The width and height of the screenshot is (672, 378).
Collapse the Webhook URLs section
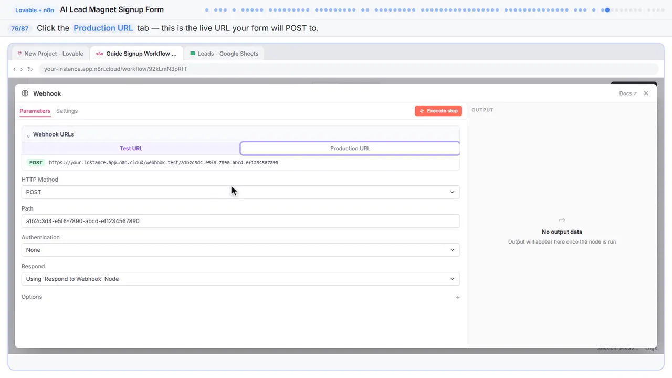[x=28, y=135]
